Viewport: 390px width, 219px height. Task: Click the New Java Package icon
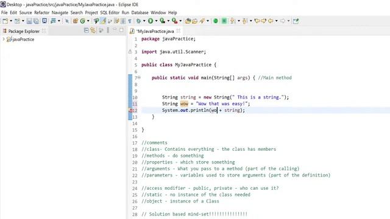pos(76,21)
